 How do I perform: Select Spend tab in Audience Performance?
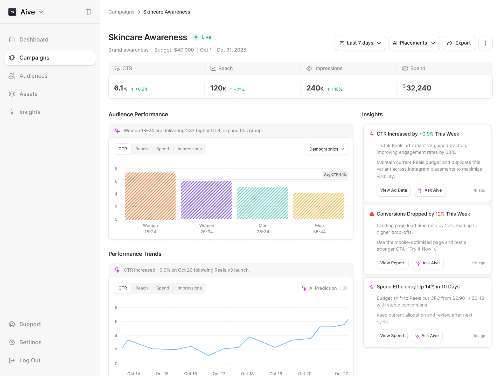coord(163,149)
